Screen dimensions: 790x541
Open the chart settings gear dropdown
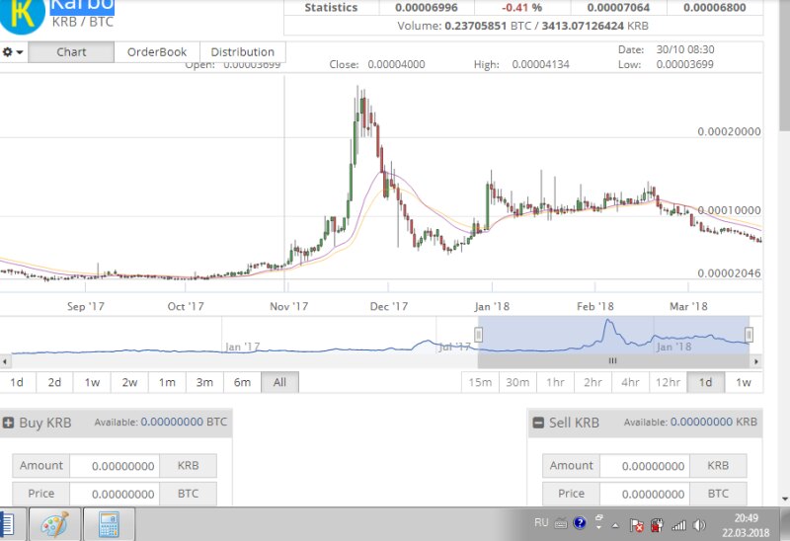pos(13,52)
